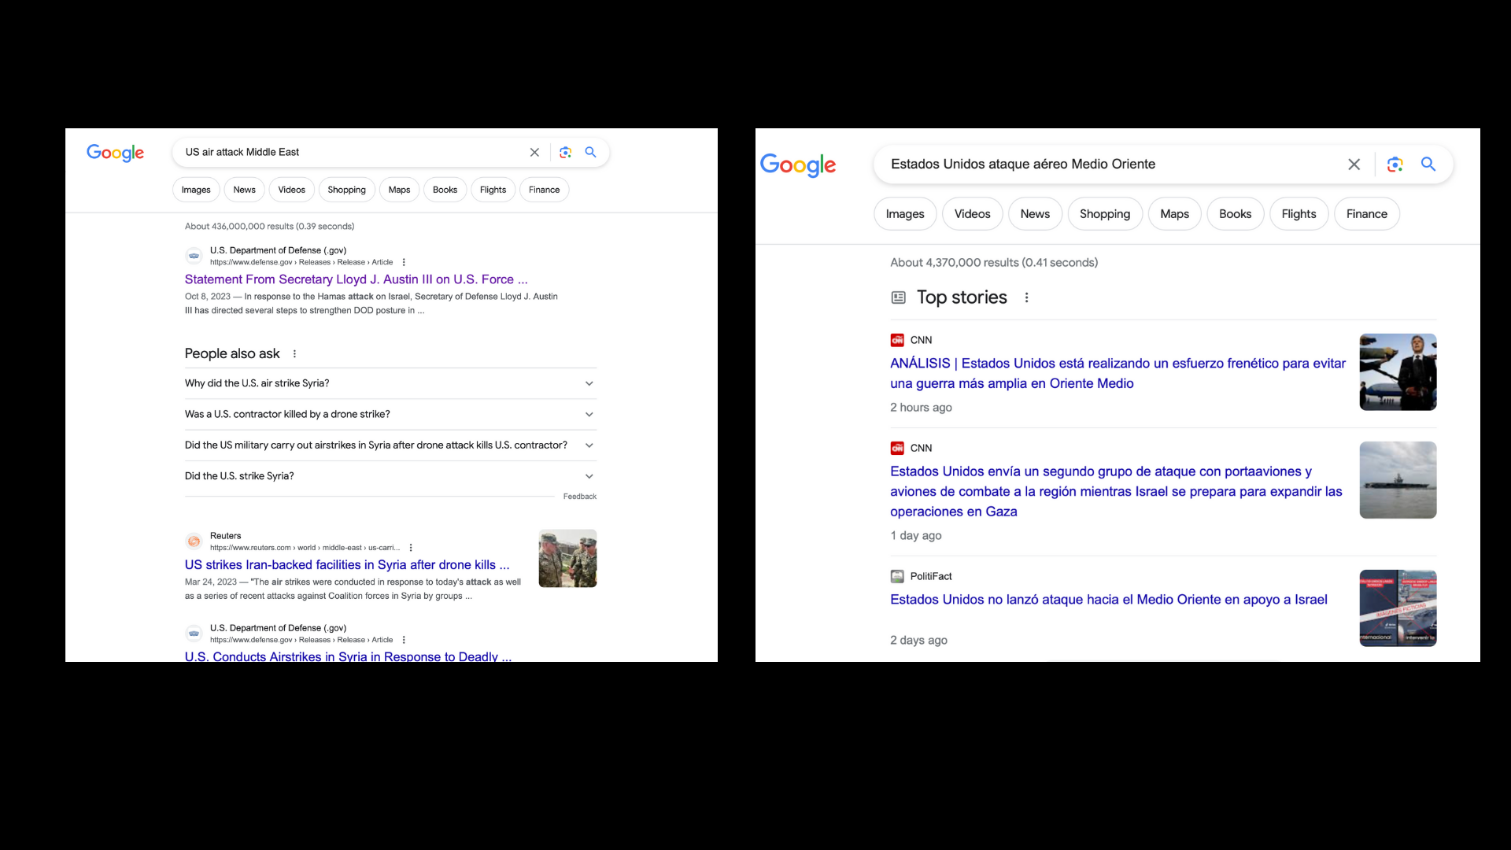Open Top stories three-dot options menu
The width and height of the screenshot is (1511, 850).
[1026, 297]
